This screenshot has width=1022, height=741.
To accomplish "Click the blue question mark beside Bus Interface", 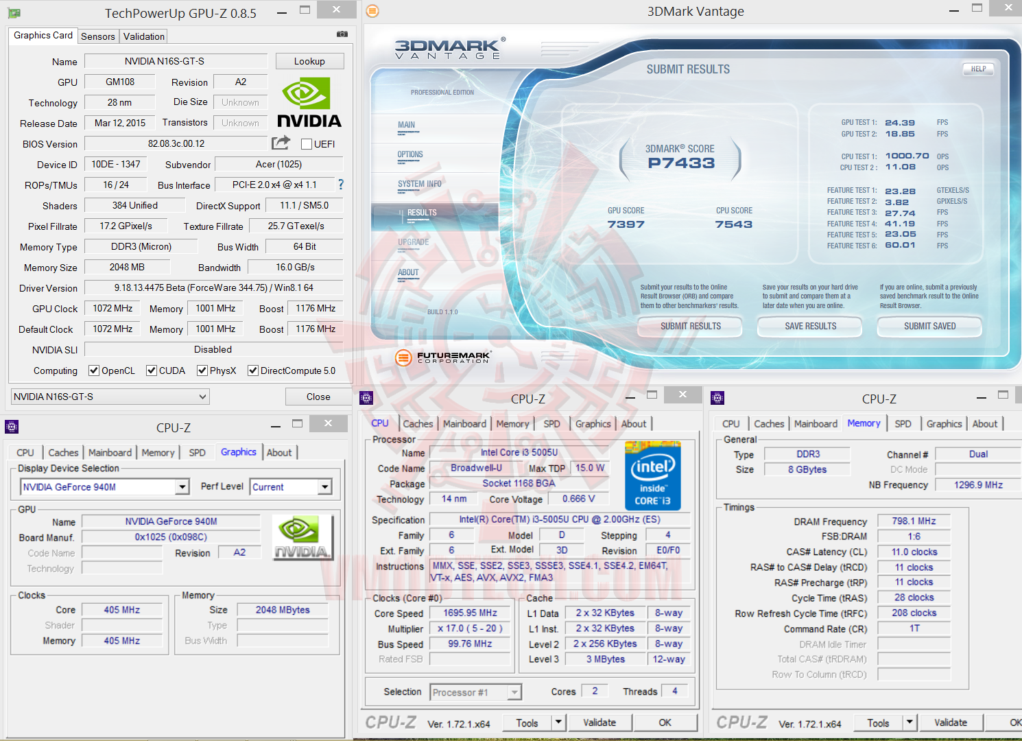I will [x=341, y=185].
